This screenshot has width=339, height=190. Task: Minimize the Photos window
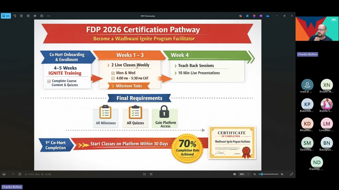tap(277, 16)
